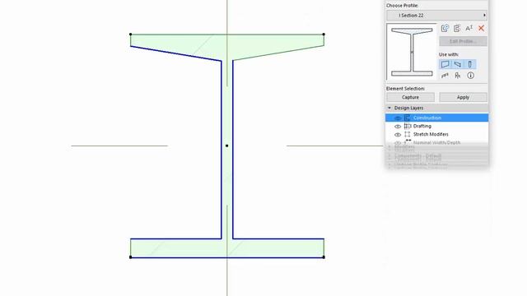527x296 pixels.
Task: Click the Capture button
Action: 410,97
